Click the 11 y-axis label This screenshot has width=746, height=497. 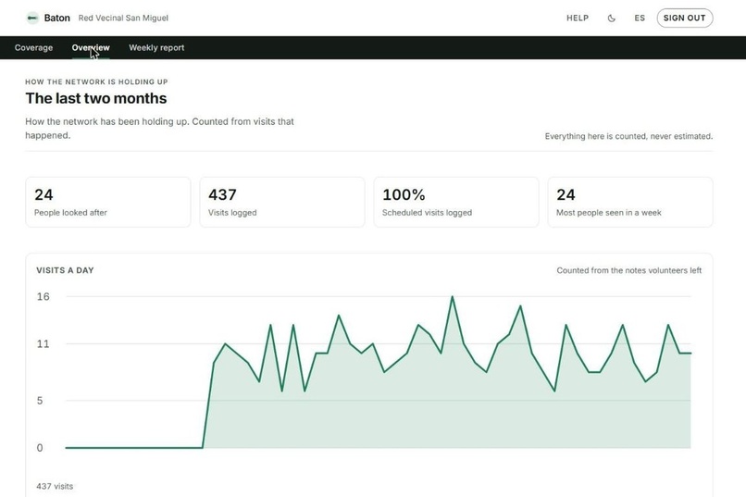(43, 343)
